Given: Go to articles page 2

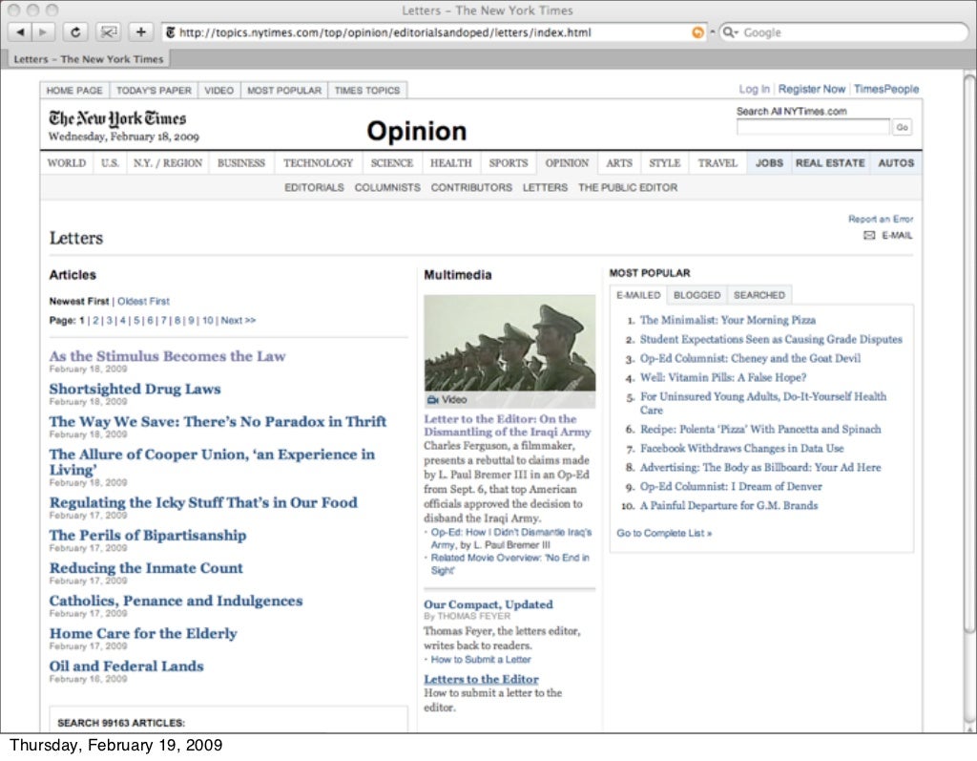Looking at the screenshot, I should 95,321.
